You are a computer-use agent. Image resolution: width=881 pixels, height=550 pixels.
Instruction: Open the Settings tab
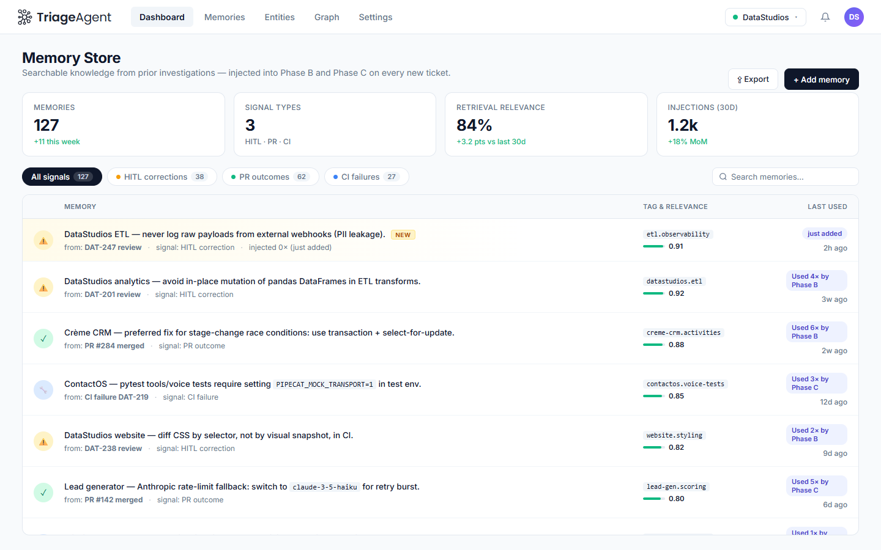click(x=376, y=17)
